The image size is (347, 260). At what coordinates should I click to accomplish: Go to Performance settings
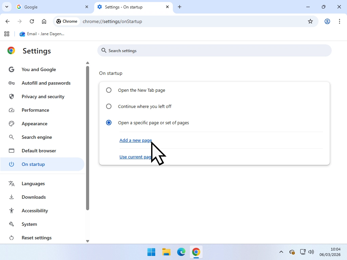(42, 110)
